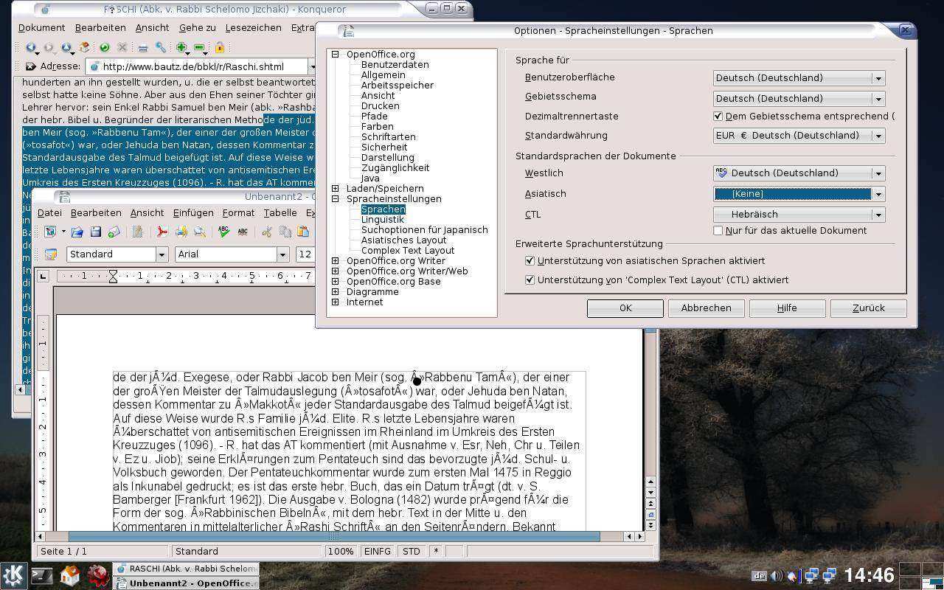Viewport: 944px width, 590px height.
Task: Click the OK button in options dialog
Action: (625, 308)
